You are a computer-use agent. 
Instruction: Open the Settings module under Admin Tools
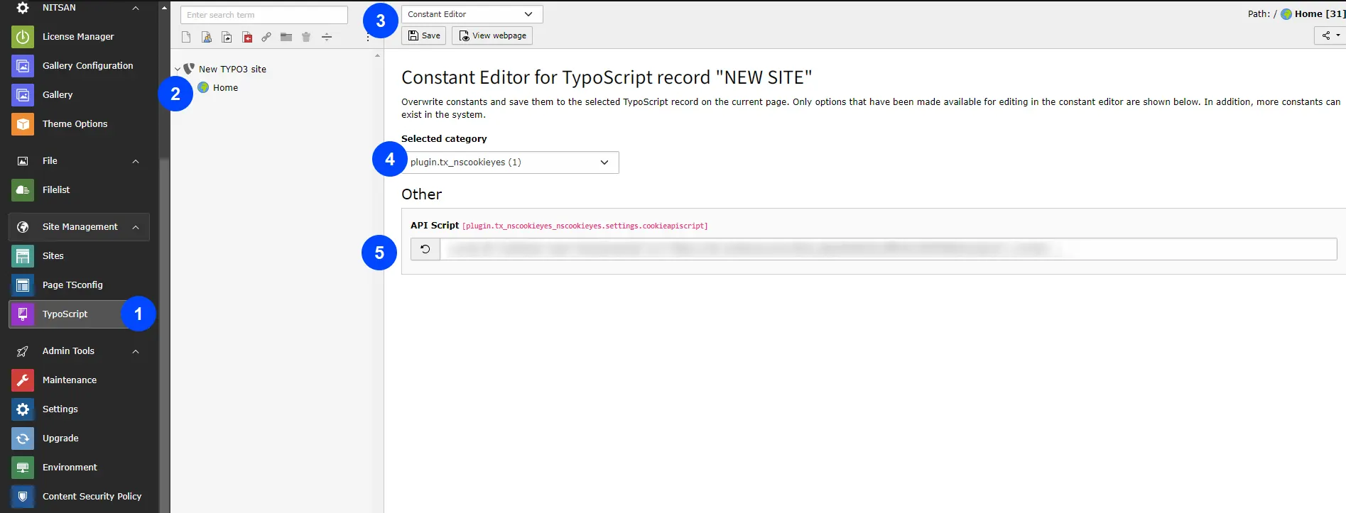click(x=79, y=409)
